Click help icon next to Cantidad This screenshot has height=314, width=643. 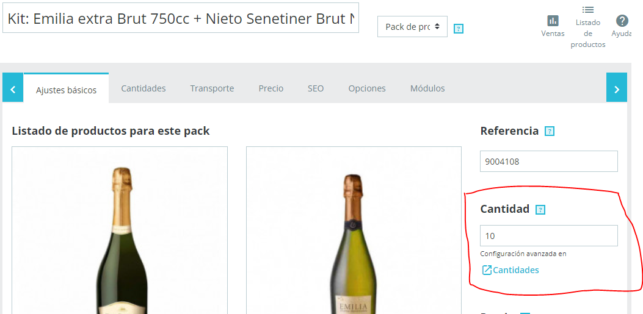(x=540, y=210)
